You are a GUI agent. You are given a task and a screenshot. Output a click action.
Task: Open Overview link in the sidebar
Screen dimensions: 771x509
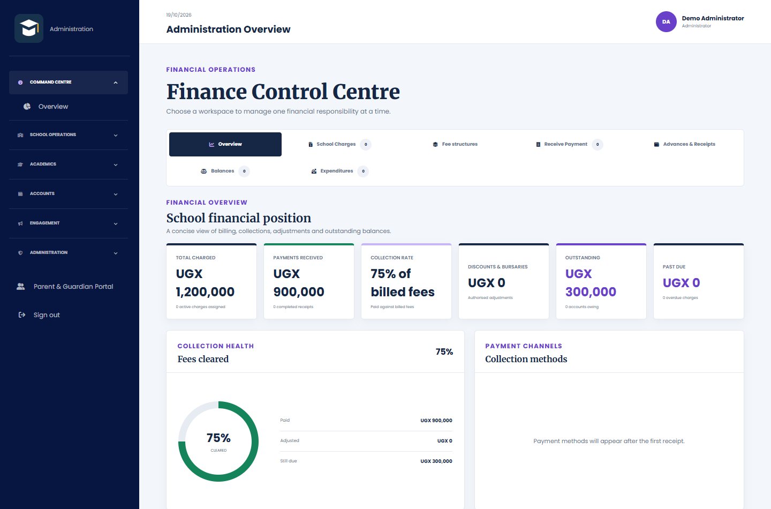coord(69,107)
